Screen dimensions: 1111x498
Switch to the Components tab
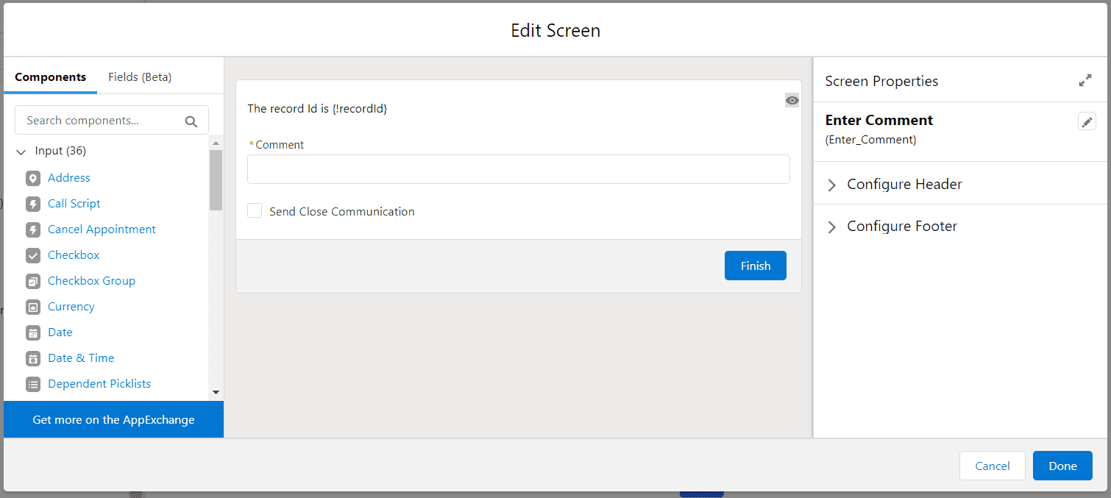point(50,77)
